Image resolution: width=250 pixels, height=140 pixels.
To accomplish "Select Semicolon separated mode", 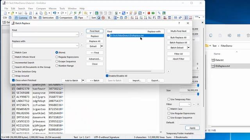I will (x=46, y=18).
